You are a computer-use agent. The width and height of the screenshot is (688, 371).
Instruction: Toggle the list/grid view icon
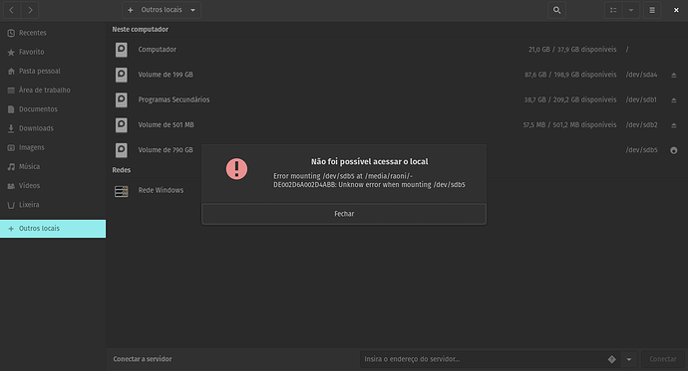click(613, 10)
